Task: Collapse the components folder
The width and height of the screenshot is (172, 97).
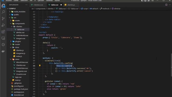Action: (x=20, y=23)
